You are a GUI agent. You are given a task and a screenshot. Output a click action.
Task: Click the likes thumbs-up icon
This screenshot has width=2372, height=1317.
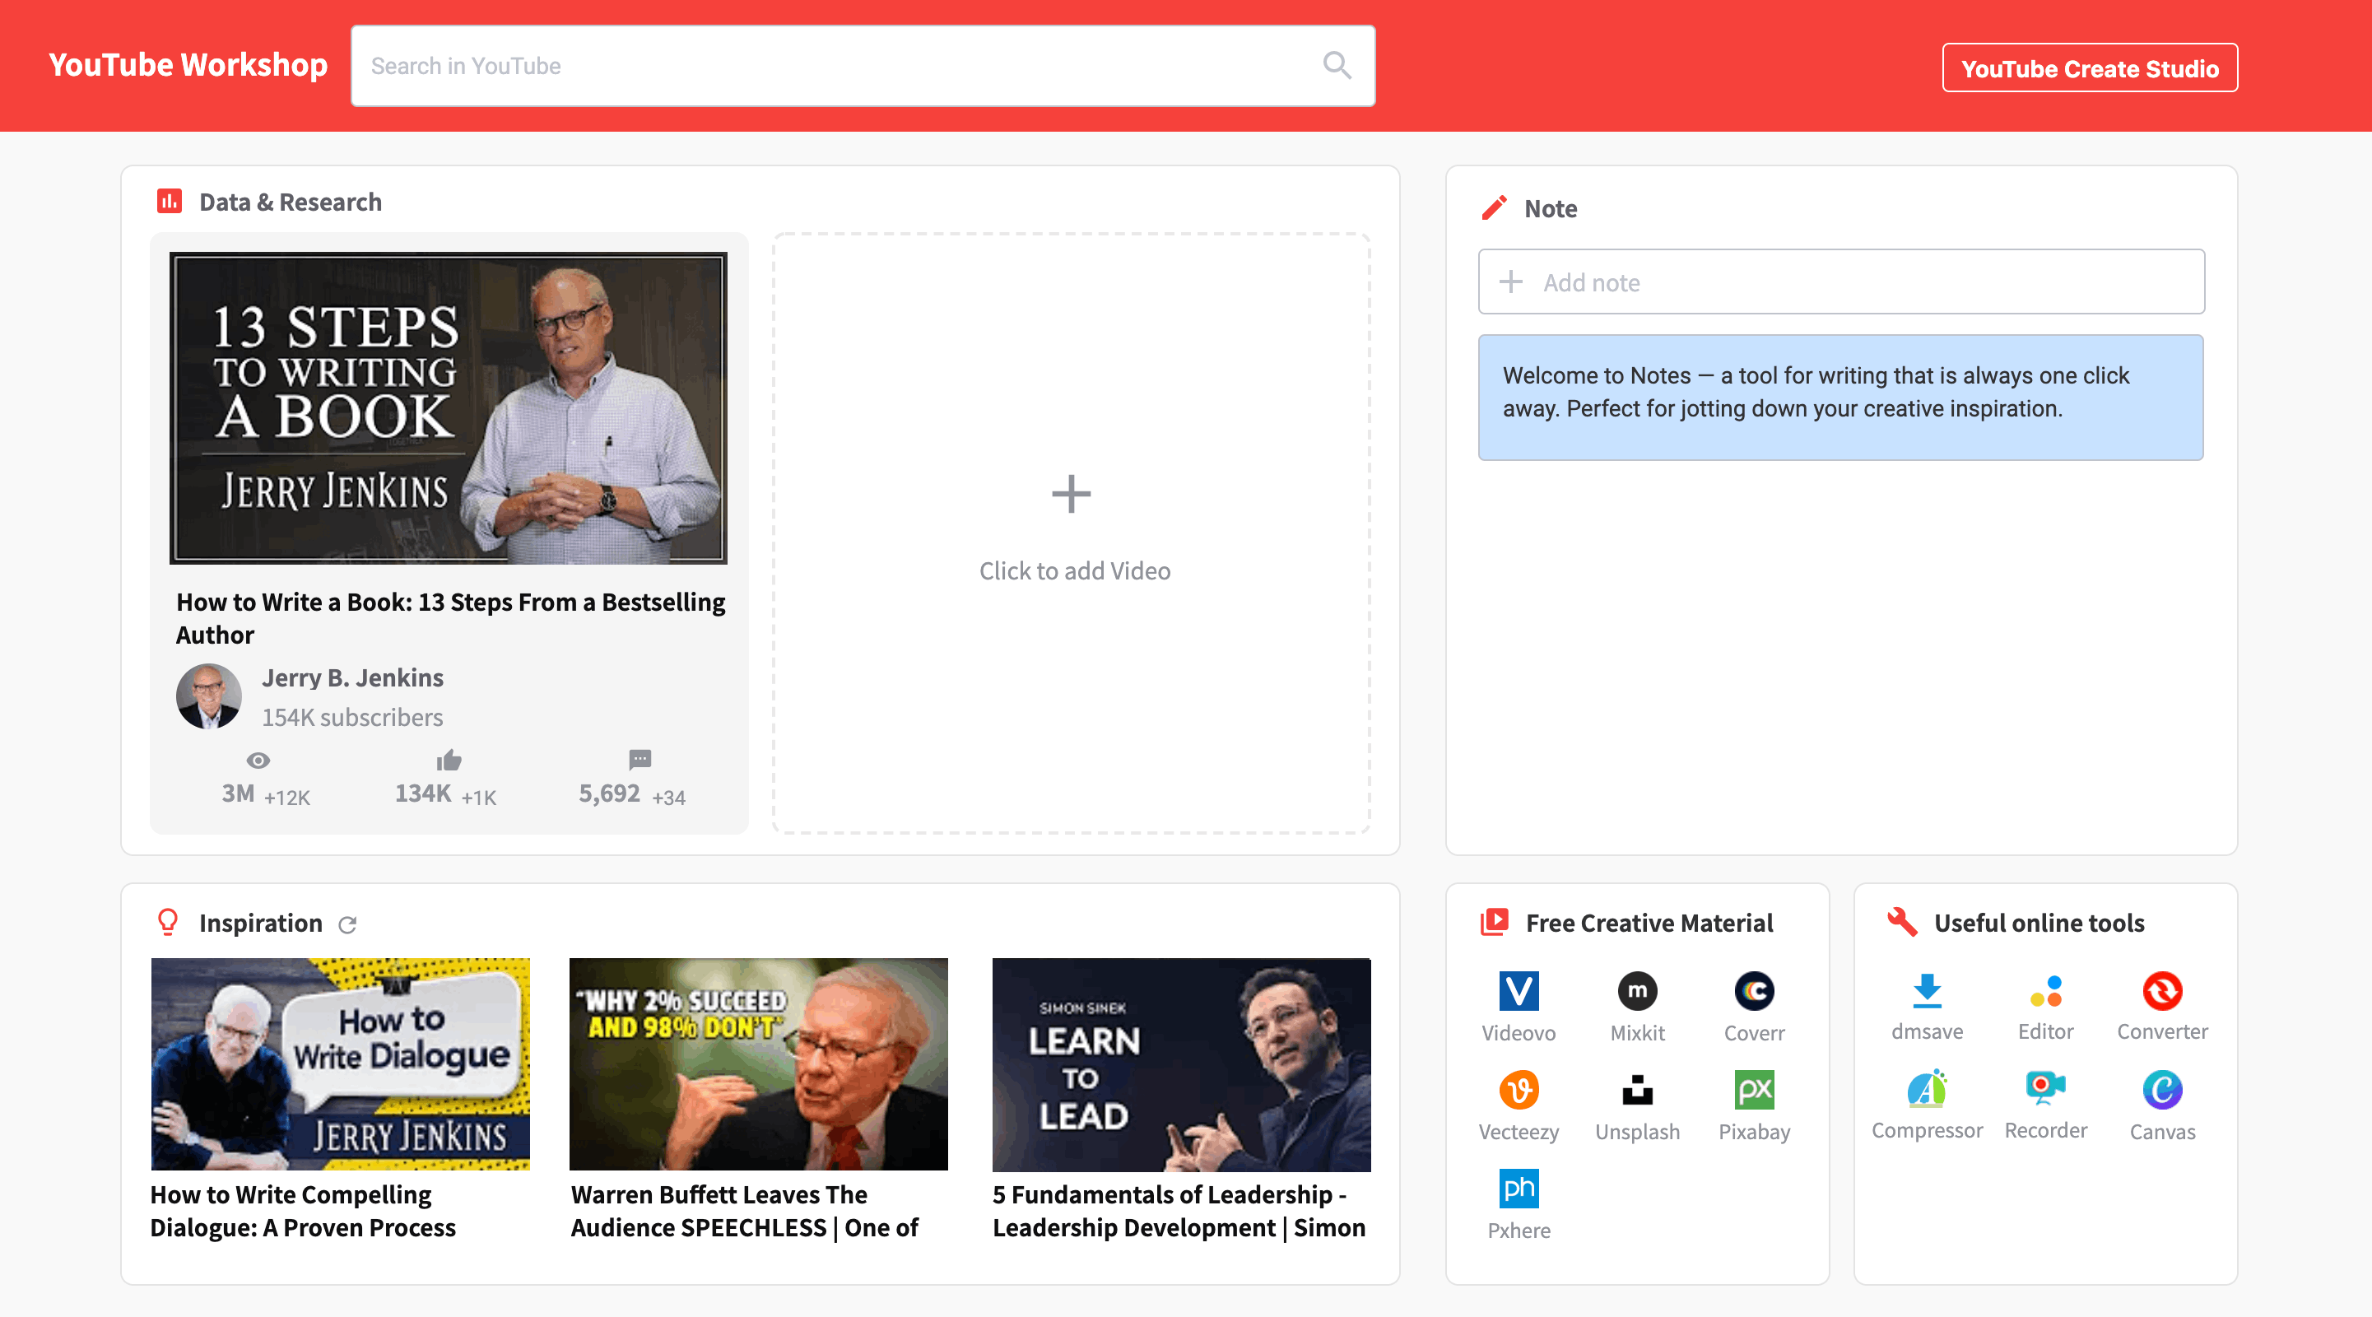coord(449,760)
